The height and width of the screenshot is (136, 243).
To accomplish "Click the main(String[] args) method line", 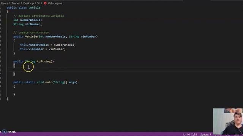I will [45, 82].
